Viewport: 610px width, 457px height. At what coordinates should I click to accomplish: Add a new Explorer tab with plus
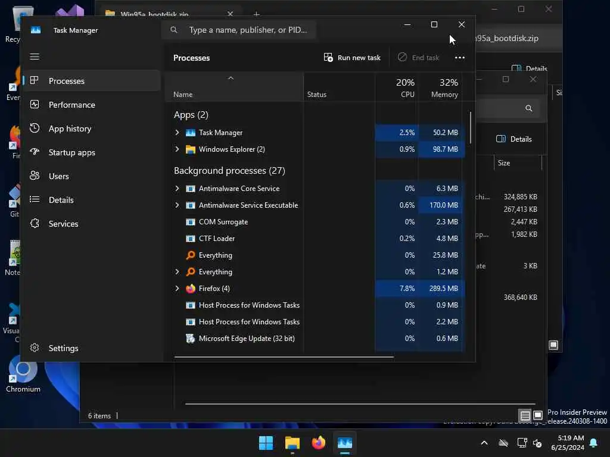click(256, 14)
